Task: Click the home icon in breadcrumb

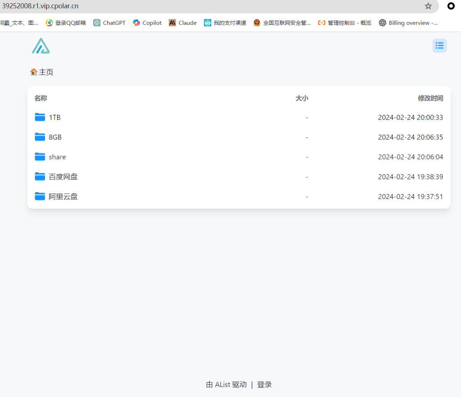Action: (x=34, y=72)
